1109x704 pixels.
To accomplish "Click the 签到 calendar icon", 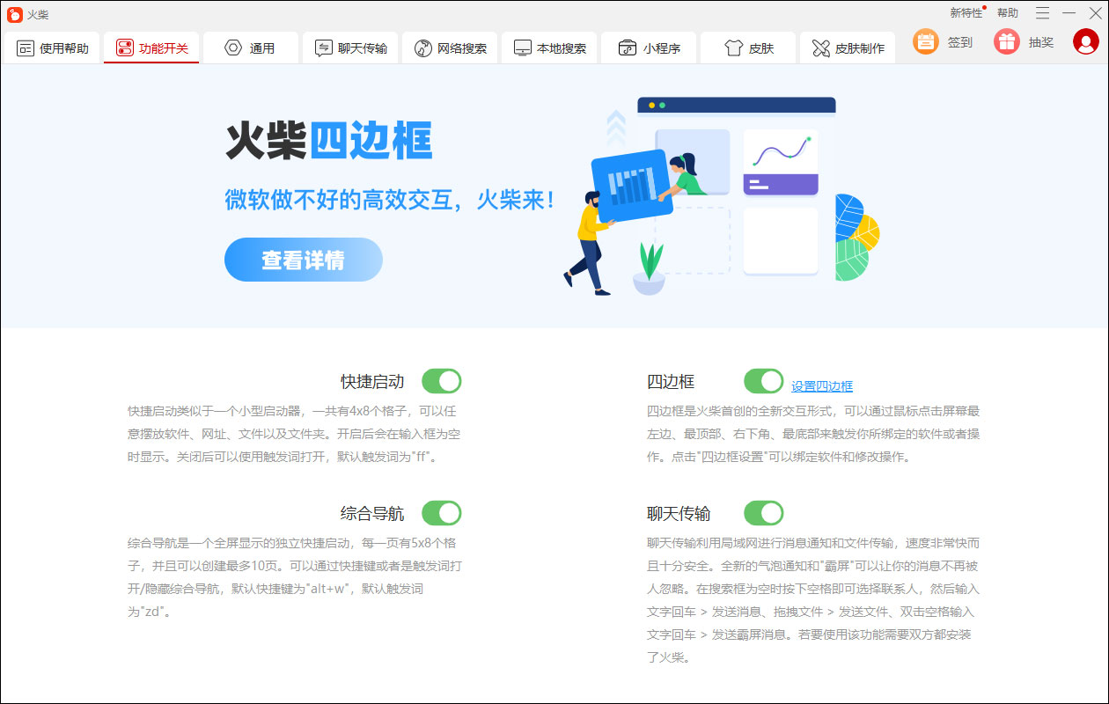I will [924, 41].
